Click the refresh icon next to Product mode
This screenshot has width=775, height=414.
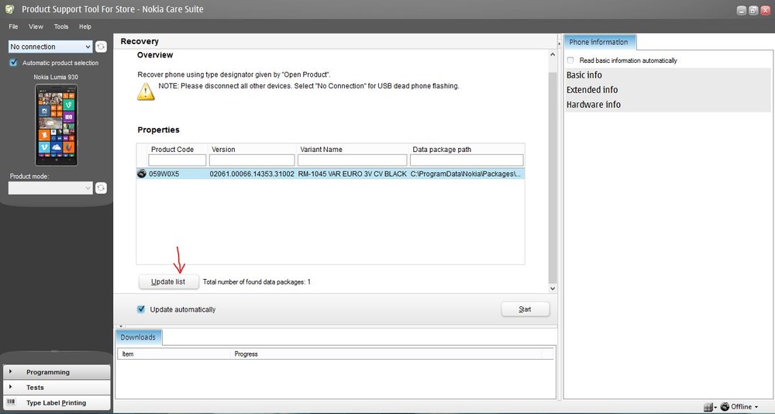coord(101,188)
